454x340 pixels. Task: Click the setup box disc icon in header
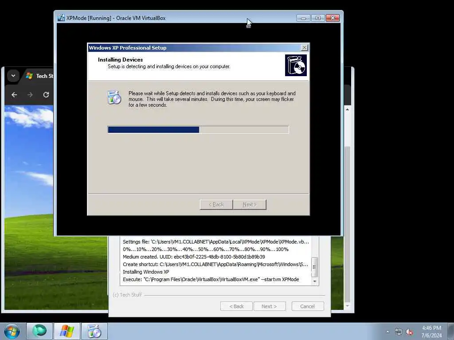coord(296,66)
